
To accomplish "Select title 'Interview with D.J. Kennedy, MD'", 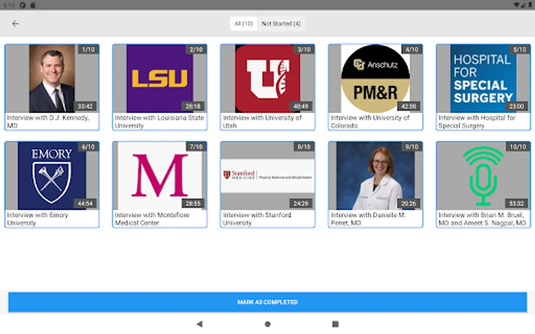I will pyautogui.click(x=48, y=122).
